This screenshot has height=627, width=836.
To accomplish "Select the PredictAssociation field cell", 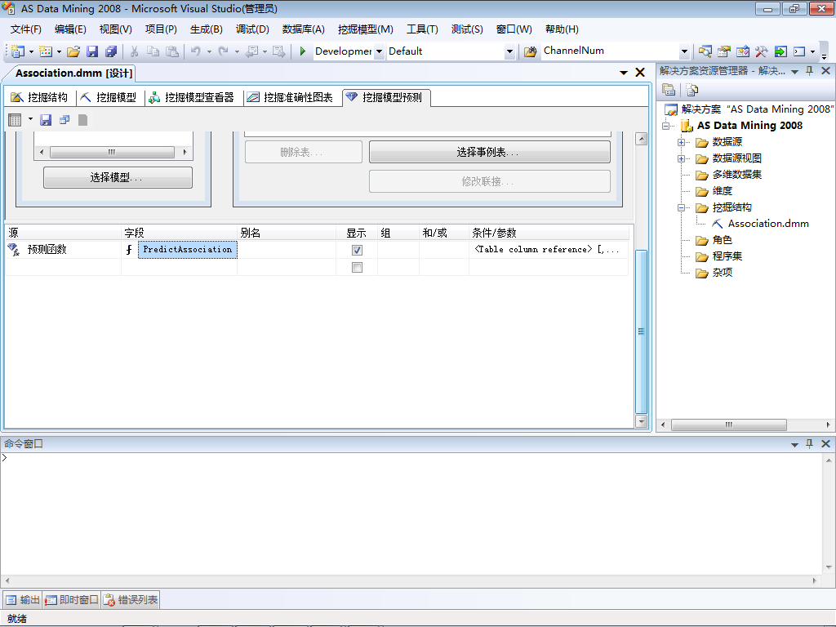I will pyautogui.click(x=188, y=250).
